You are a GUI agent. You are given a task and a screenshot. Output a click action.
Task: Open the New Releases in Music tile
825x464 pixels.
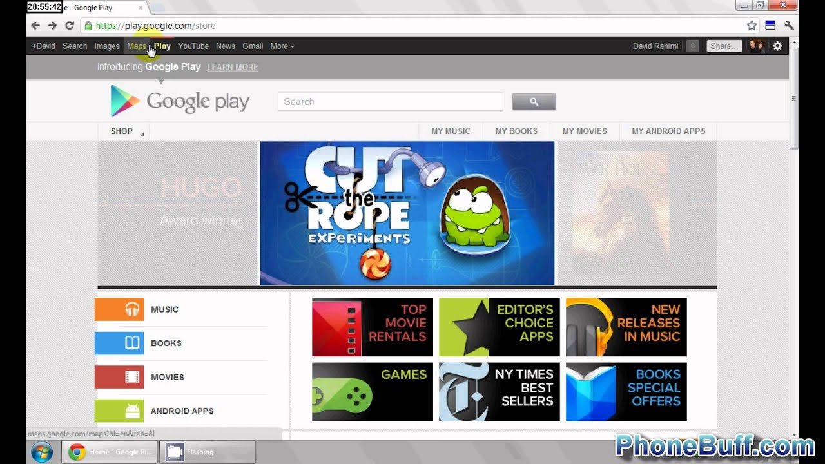coord(626,327)
